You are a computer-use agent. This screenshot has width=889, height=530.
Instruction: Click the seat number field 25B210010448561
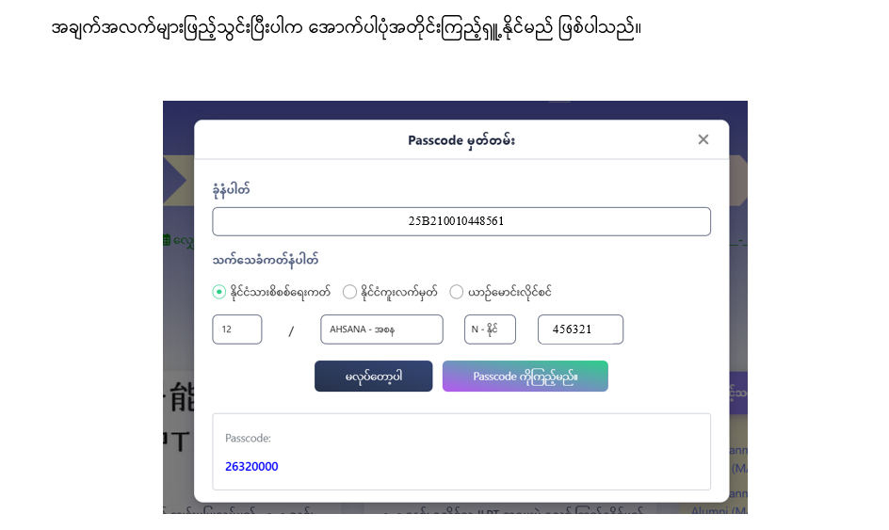point(461,221)
